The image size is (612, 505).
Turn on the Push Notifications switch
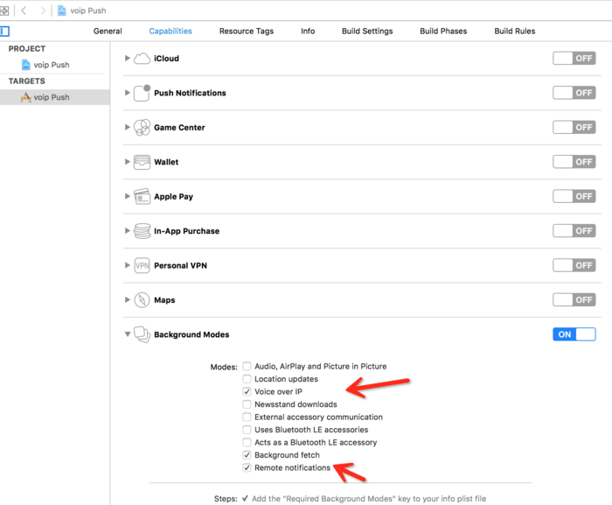pos(574,93)
